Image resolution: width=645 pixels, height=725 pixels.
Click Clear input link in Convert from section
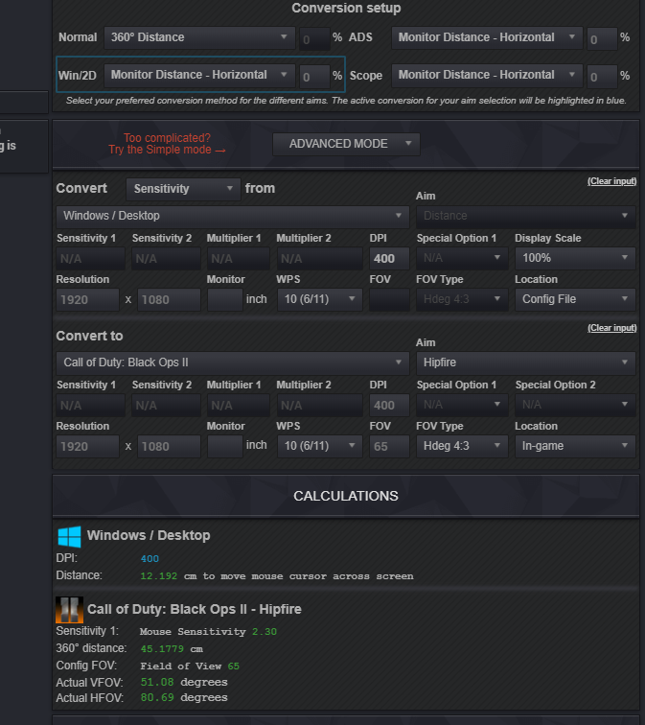(611, 181)
